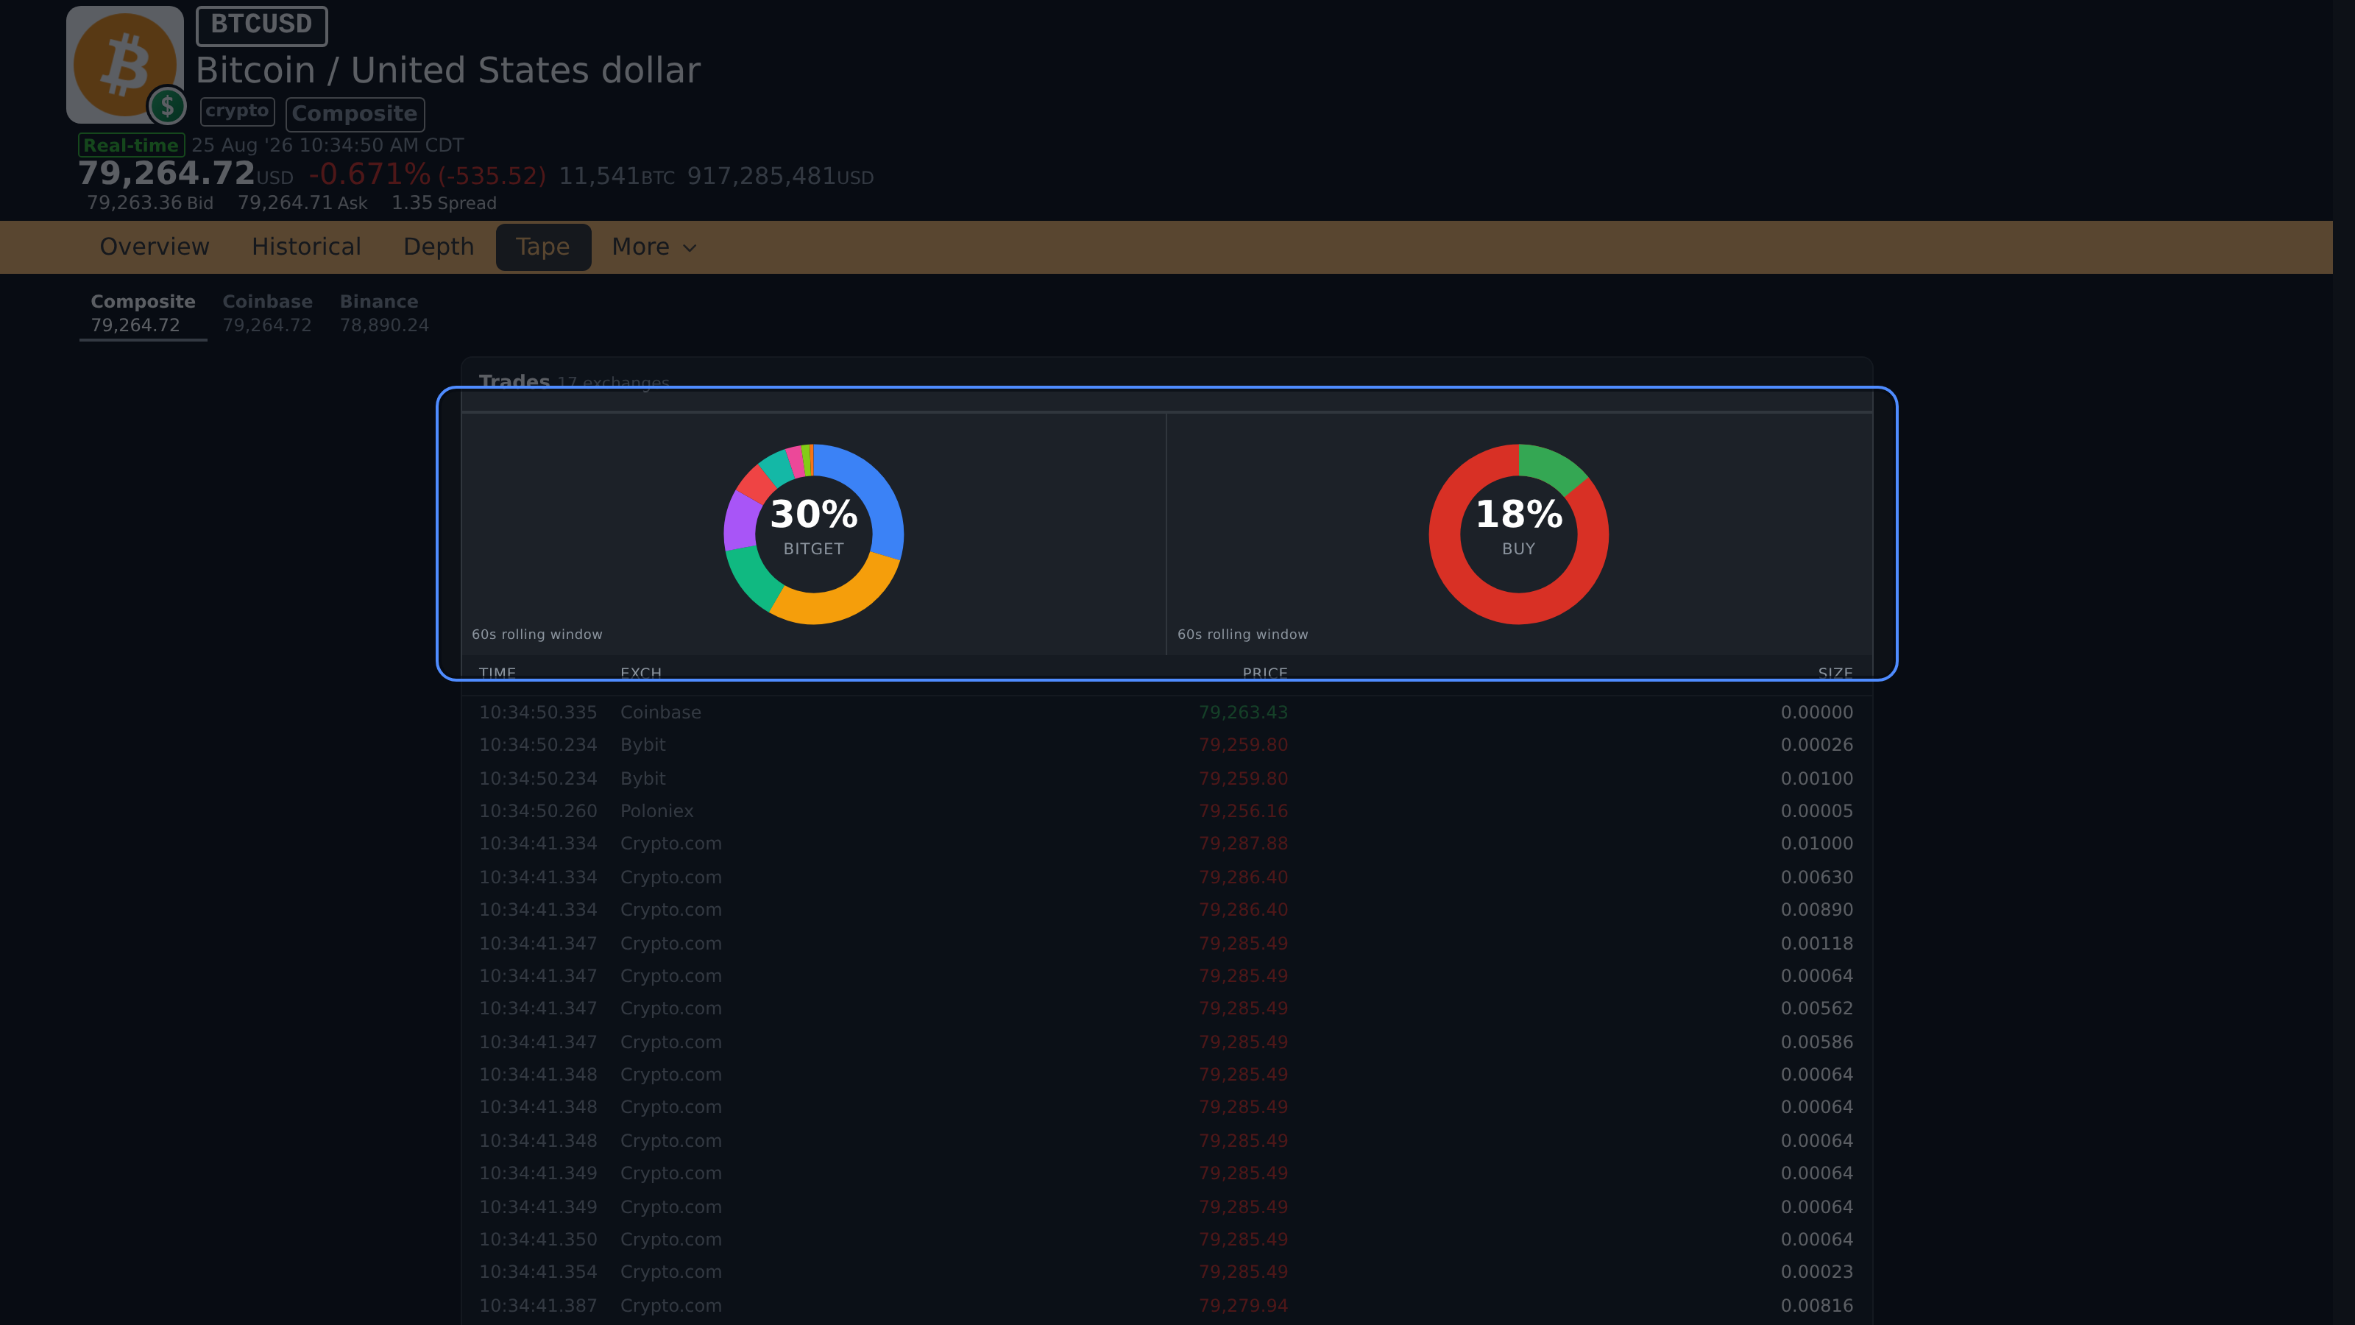This screenshot has width=2355, height=1325.
Task: Click the SIZE column header
Action: tap(1835, 673)
